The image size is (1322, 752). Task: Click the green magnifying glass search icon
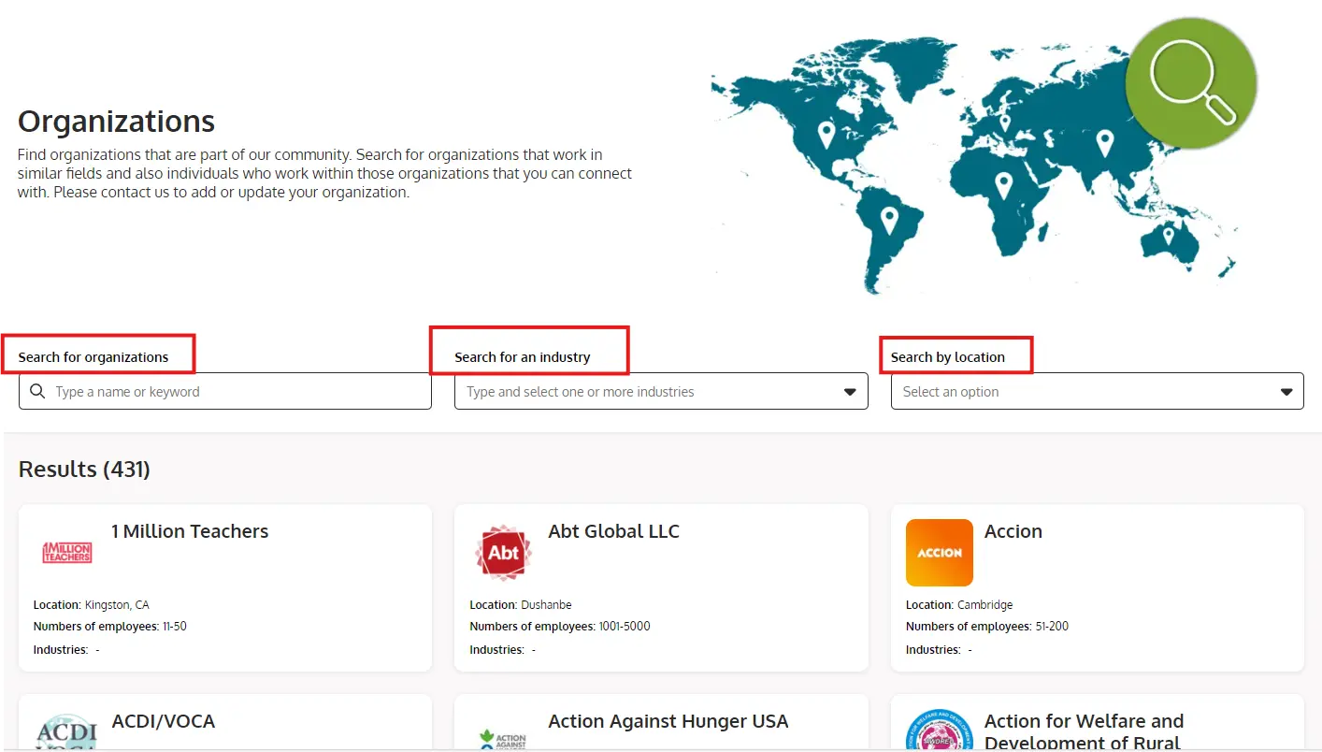point(1190,83)
